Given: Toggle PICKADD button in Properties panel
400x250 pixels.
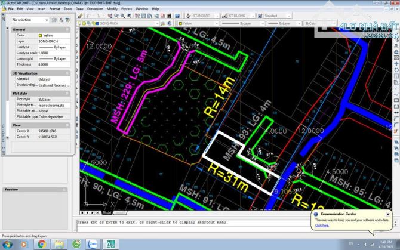Looking at the screenshot, I should (54, 20).
